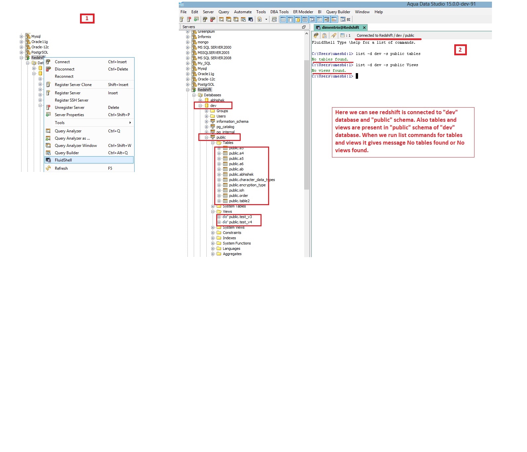Click the Connect server toolbar icon
This screenshot has width=527, height=452.
(205, 20)
